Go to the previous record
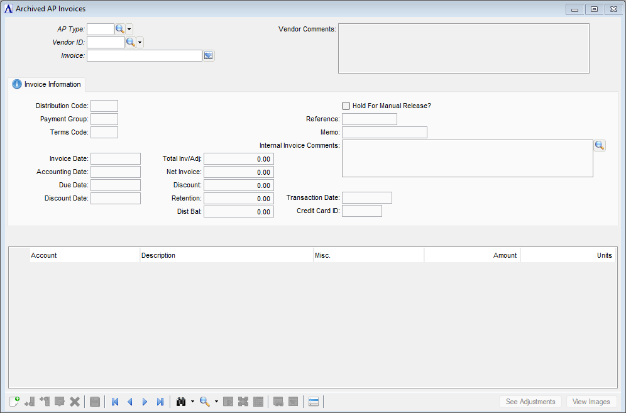This screenshot has width=626, height=413. pyautogui.click(x=130, y=402)
